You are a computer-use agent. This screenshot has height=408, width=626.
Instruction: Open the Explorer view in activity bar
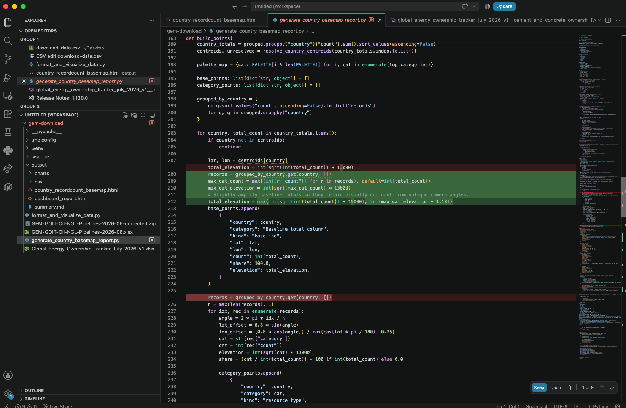[x=8, y=22]
